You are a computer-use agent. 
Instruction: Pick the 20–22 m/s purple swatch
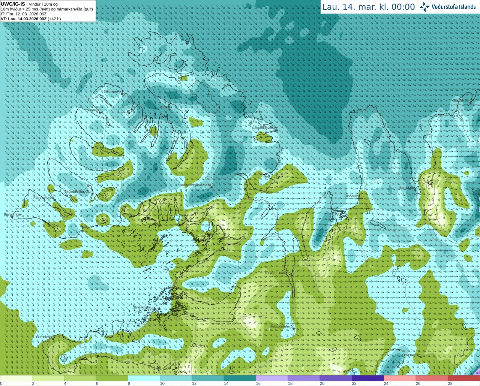336,378
